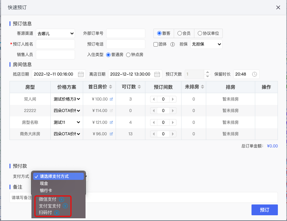Click available count 13

tap(130, 134)
